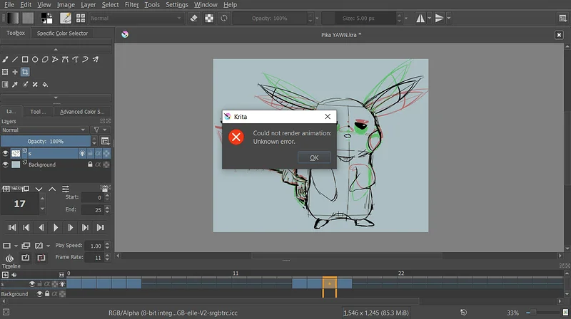The image size is (571, 319).
Task: Adjust the layer Opacity slider
Action: [46, 142]
